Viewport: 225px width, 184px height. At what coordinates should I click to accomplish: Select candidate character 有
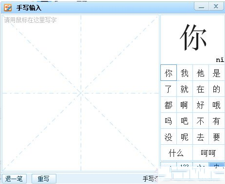[x=217, y=121]
